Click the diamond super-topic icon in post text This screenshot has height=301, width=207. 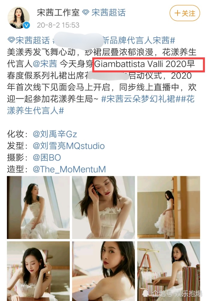[x=11, y=40]
